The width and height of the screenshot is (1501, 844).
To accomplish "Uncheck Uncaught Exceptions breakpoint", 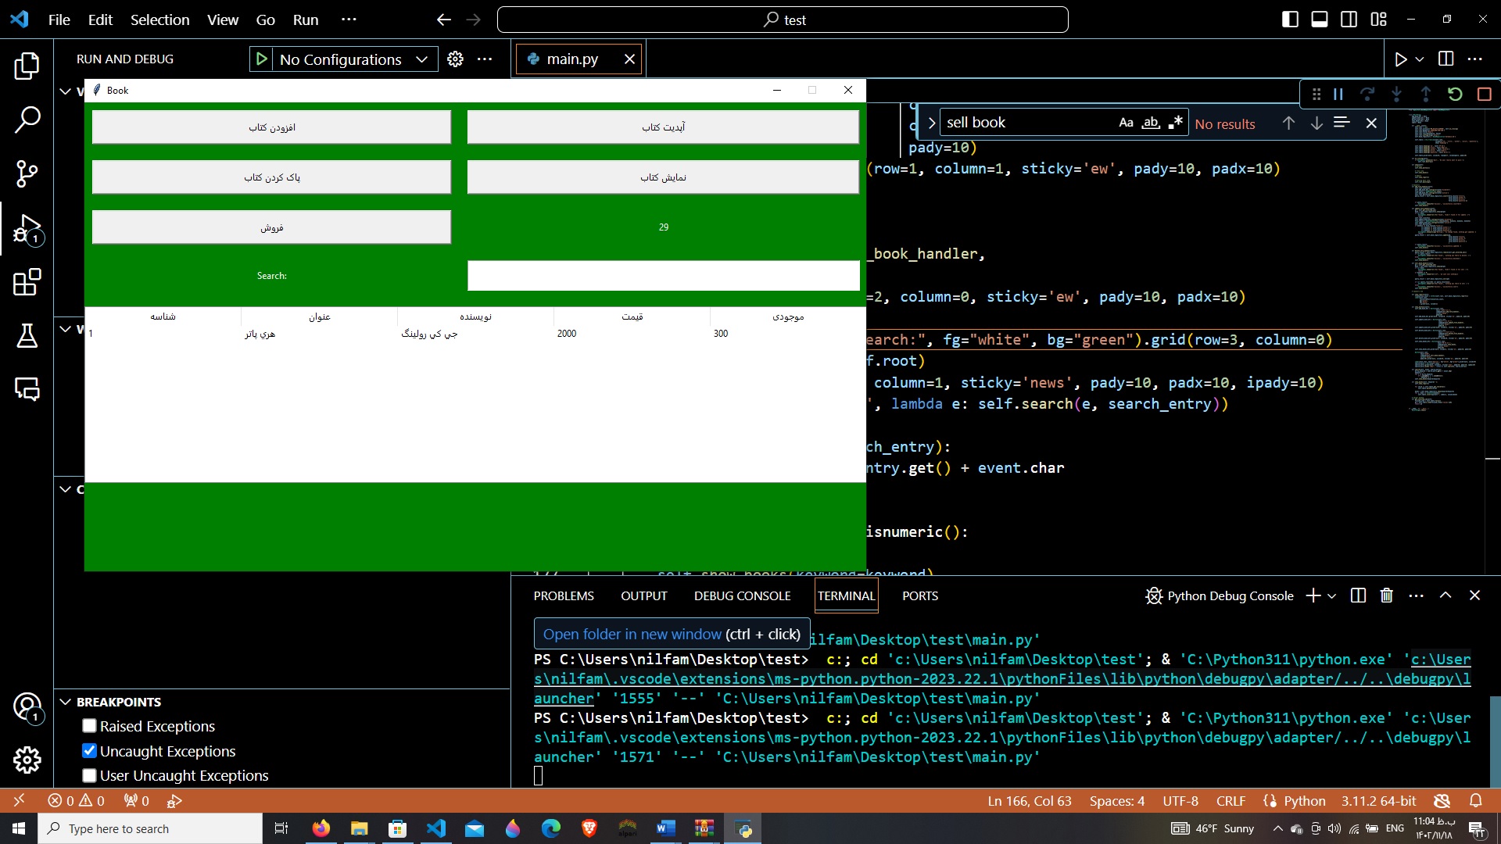I will pyautogui.click(x=89, y=751).
